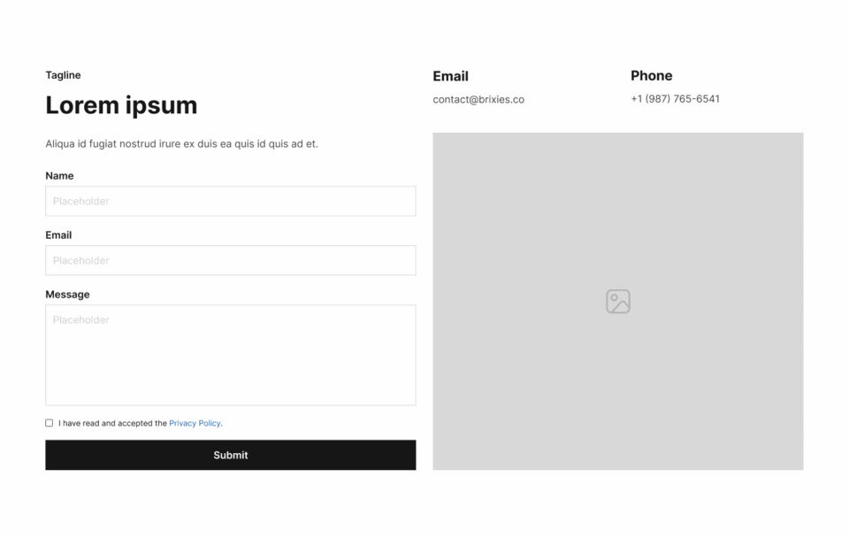
Task: Click the Aliqua id fugiat description paragraph
Action: (182, 143)
